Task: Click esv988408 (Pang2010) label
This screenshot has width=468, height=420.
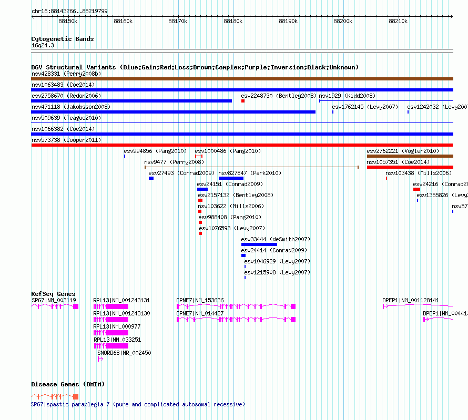Action: [x=230, y=217]
